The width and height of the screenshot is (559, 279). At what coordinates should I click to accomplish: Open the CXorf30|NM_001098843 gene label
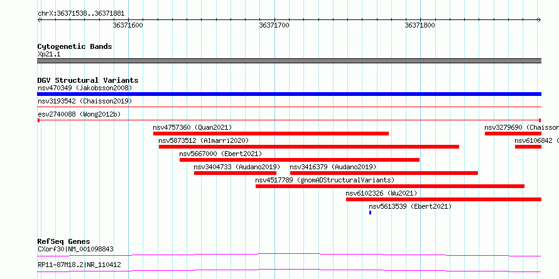(75, 249)
